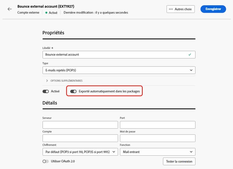Click the three-dots icon in Autres choix
Viewport: 233px width, 169px height.
[x=171, y=9]
